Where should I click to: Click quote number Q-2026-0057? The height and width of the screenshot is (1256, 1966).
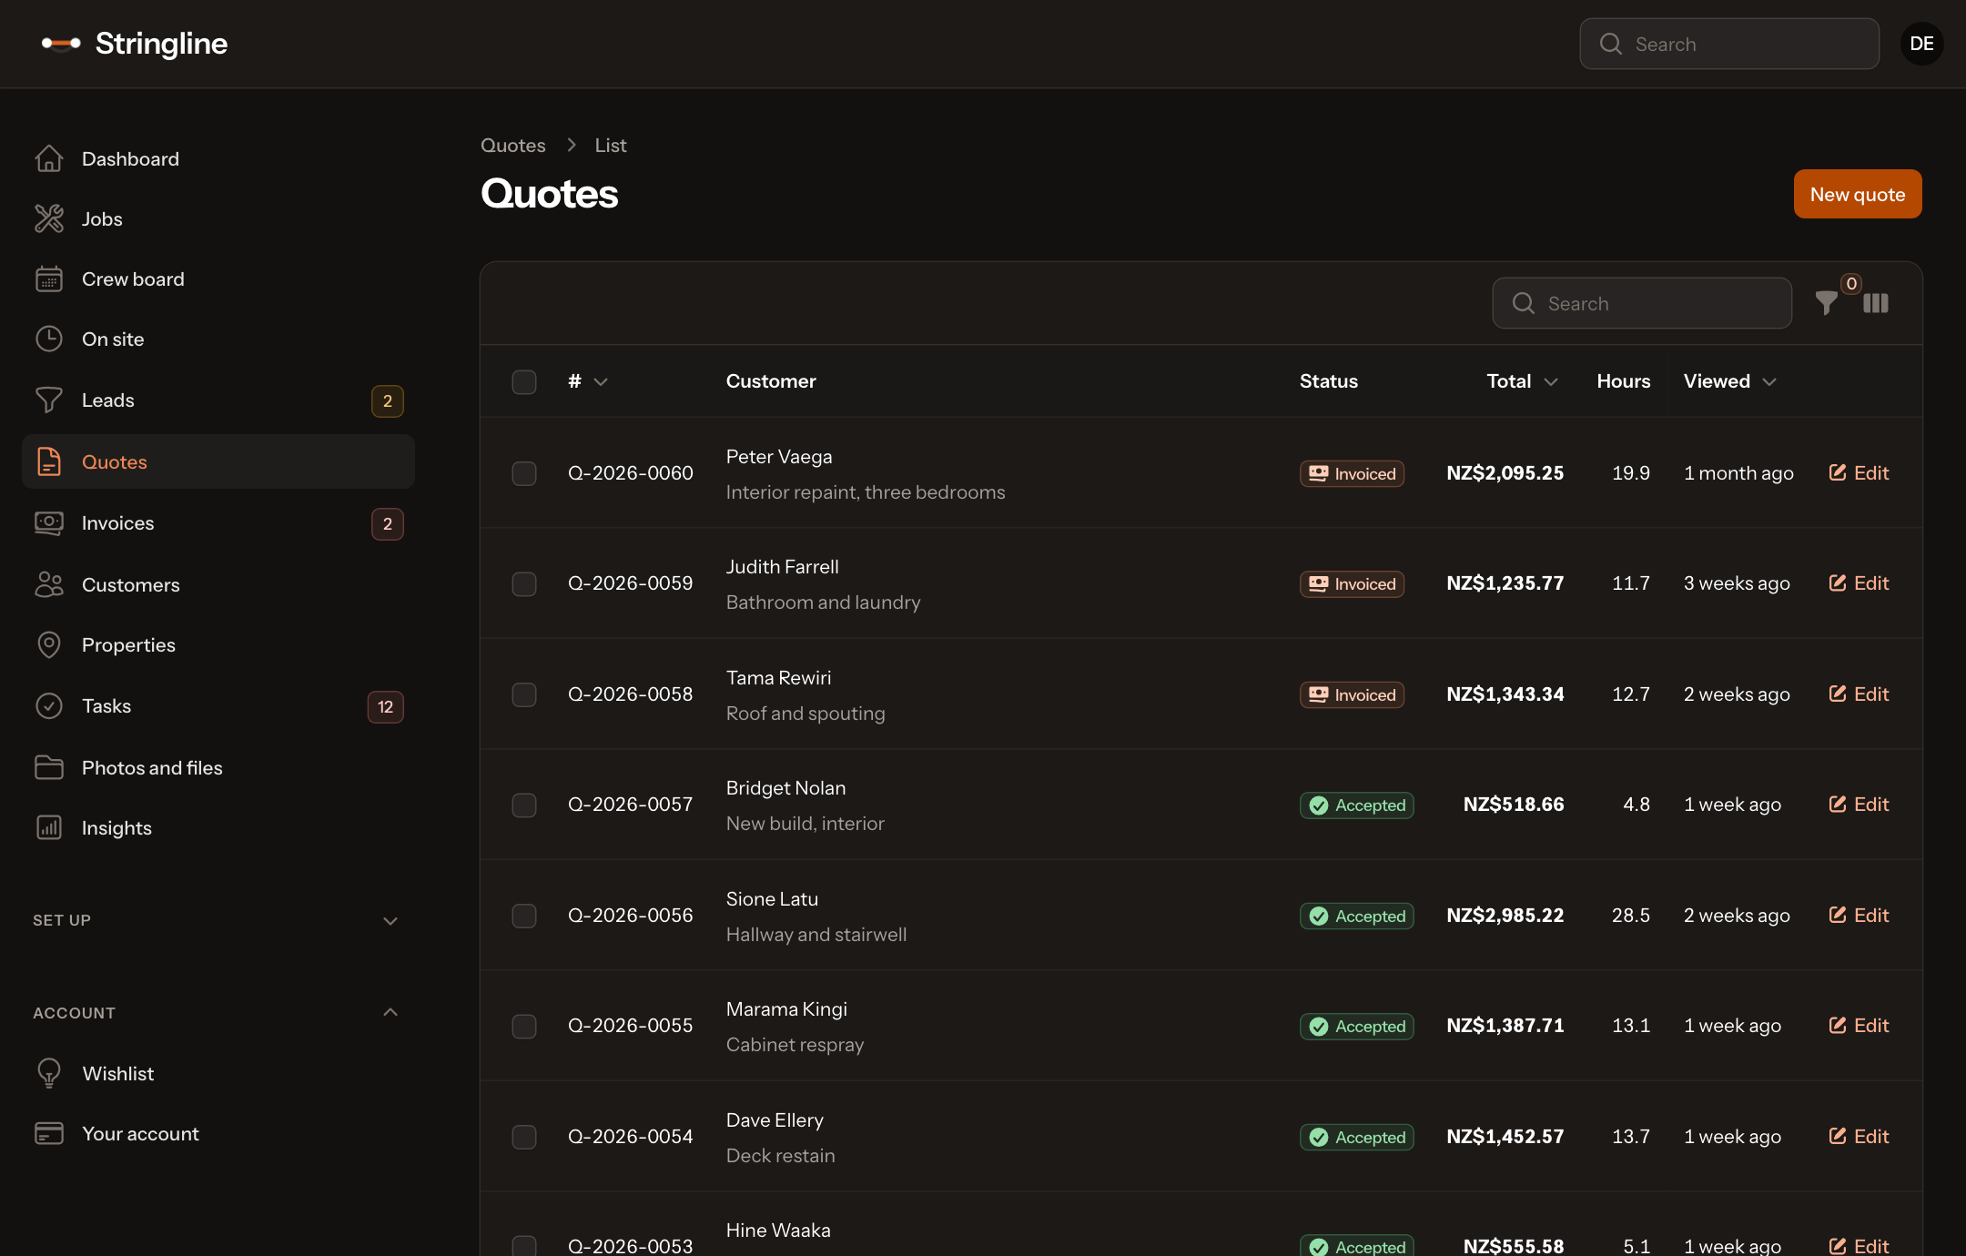(630, 805)
